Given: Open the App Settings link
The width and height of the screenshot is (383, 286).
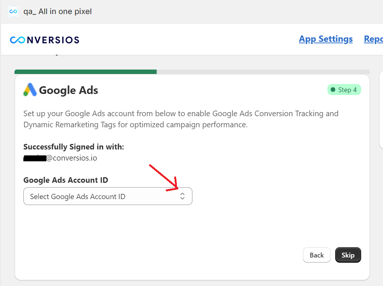Looking at the screenshot, I should tap(326, 39).
